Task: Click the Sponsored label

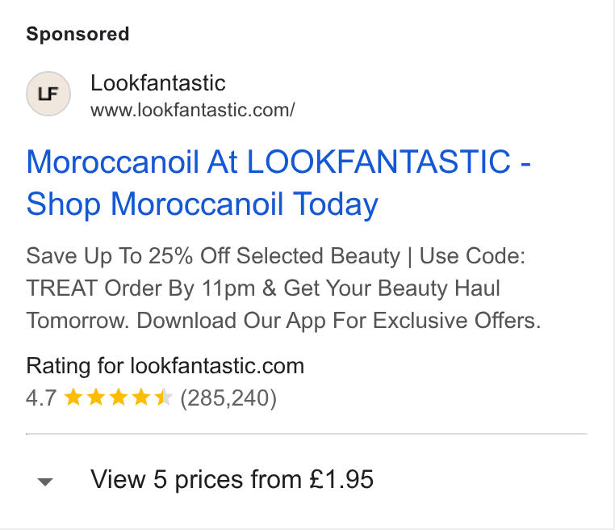Action: (x=77, y=34)
